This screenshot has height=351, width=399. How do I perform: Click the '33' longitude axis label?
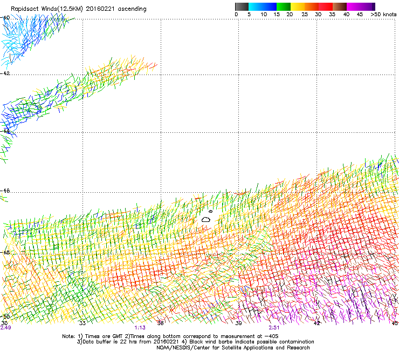pos(82,323)
